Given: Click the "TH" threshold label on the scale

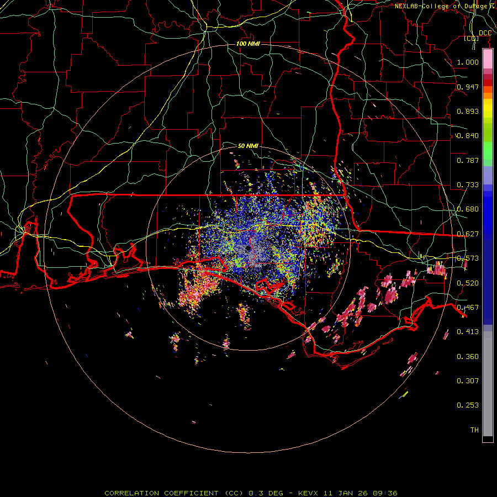Looking at the screenshot, I should 474,430.
